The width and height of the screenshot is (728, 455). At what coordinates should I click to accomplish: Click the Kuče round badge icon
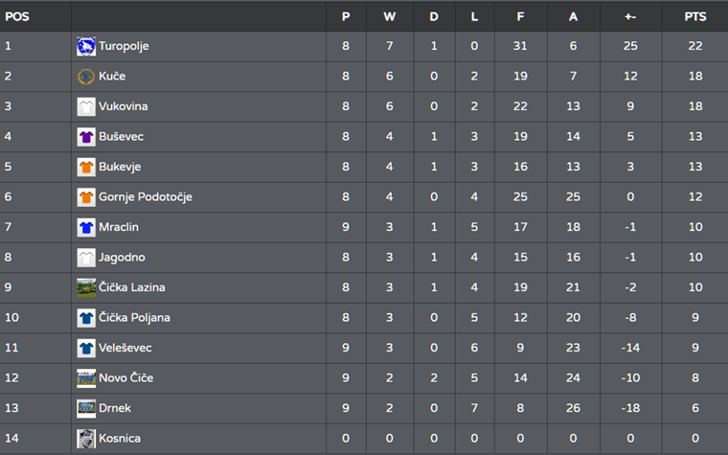[86, 76]
